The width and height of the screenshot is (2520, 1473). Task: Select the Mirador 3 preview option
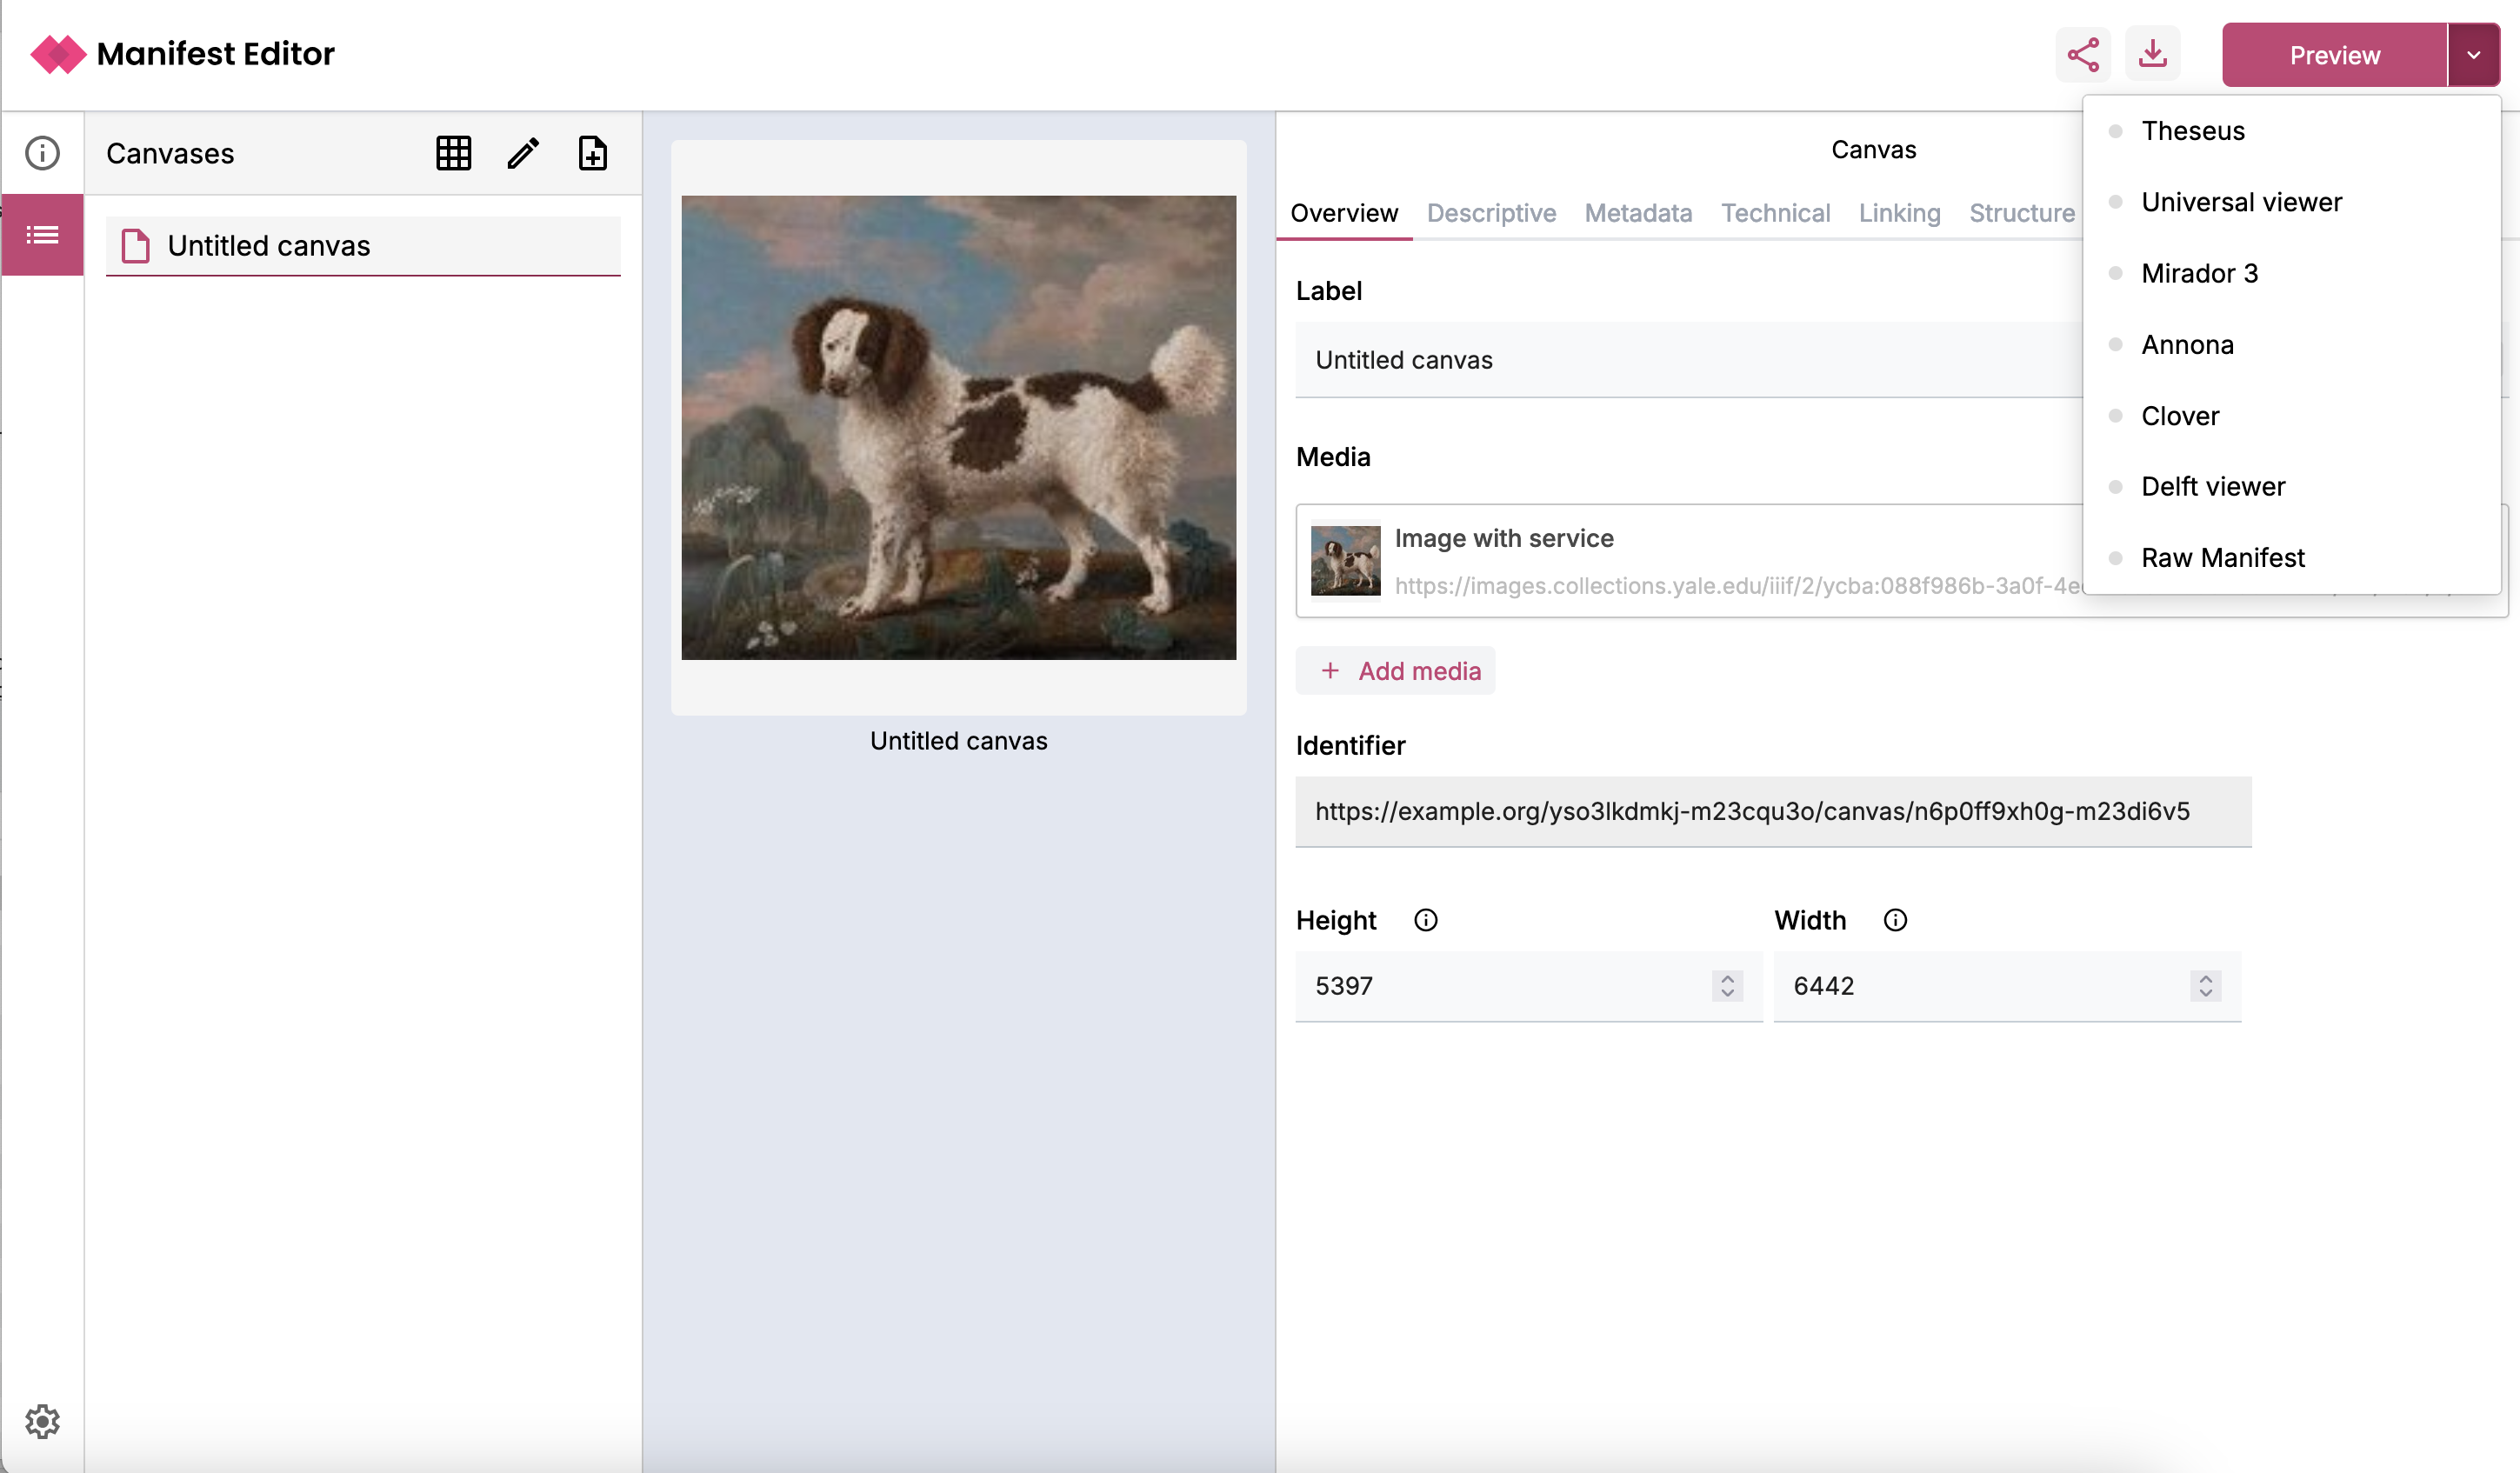pos(2199,274)
